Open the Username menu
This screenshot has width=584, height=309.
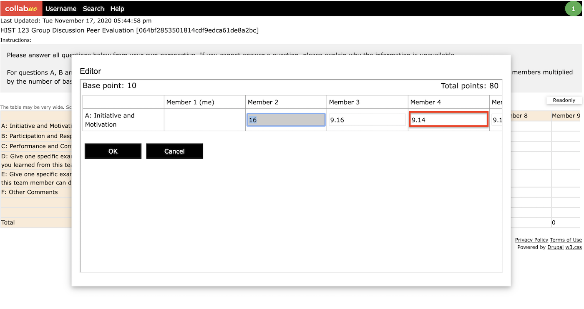[x=61, y=9]
